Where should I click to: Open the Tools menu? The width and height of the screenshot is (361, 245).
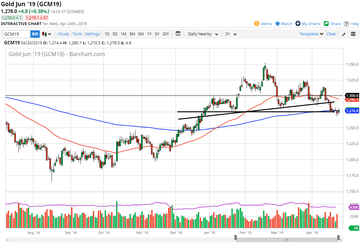(77, 34)
